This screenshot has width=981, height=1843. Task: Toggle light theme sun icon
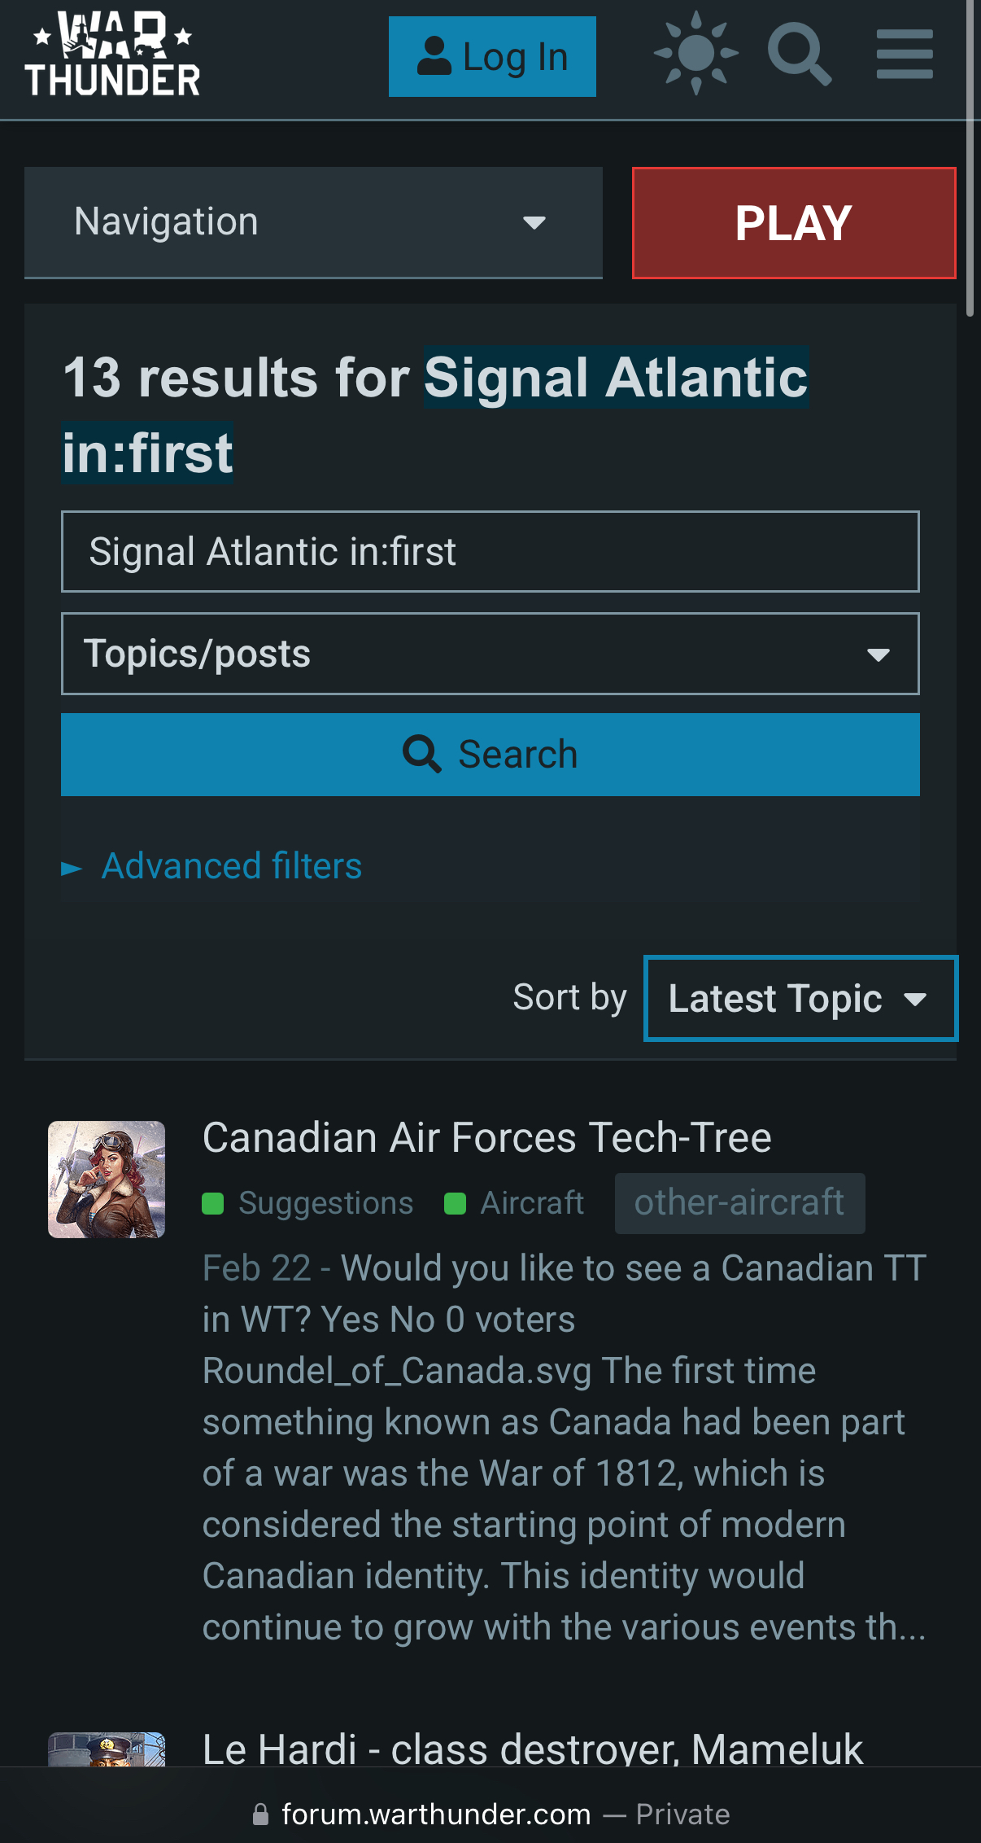695,54
